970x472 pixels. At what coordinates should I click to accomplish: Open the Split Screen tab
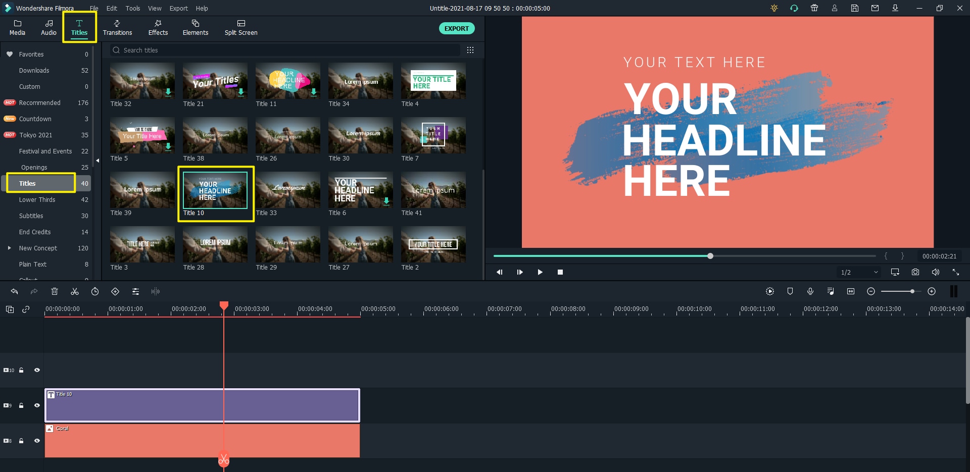tap(241, 28)
